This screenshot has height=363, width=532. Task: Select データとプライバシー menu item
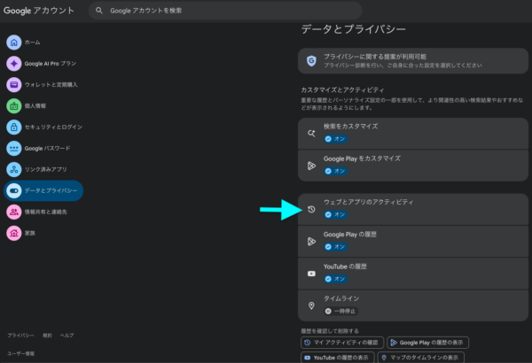coord(43,190)
